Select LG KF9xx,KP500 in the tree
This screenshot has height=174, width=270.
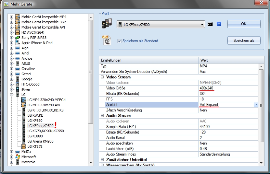click(41, 126)
